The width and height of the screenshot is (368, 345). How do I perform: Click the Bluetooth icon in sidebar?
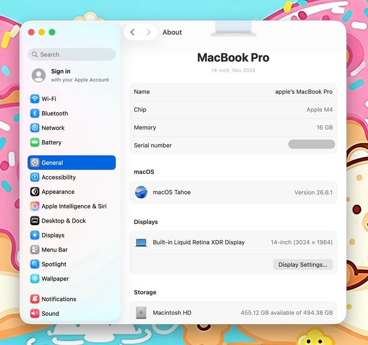(35, 113)
